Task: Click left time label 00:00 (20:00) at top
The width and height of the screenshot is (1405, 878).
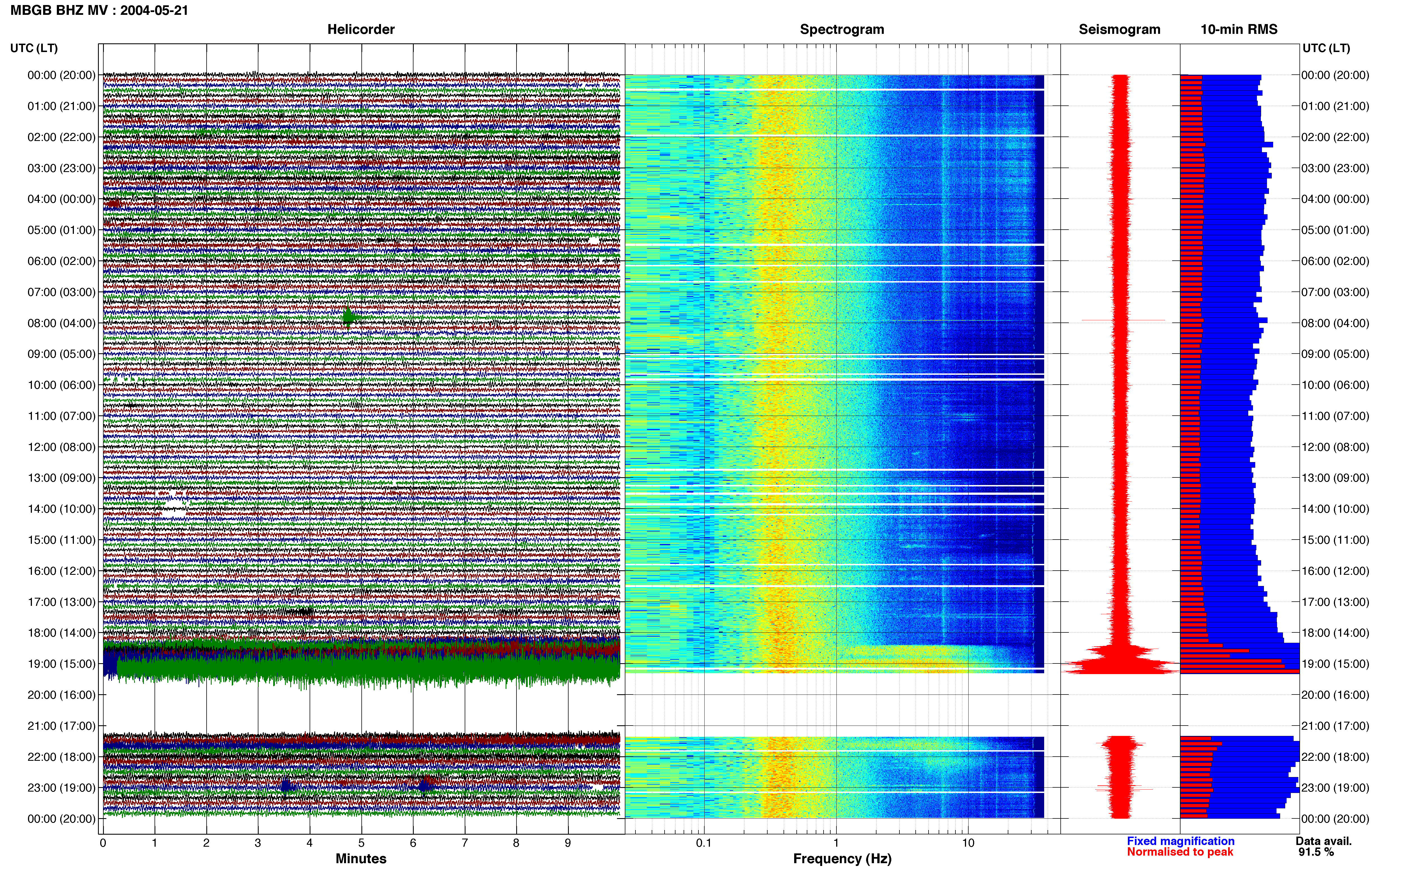Action: pos(62,75)
